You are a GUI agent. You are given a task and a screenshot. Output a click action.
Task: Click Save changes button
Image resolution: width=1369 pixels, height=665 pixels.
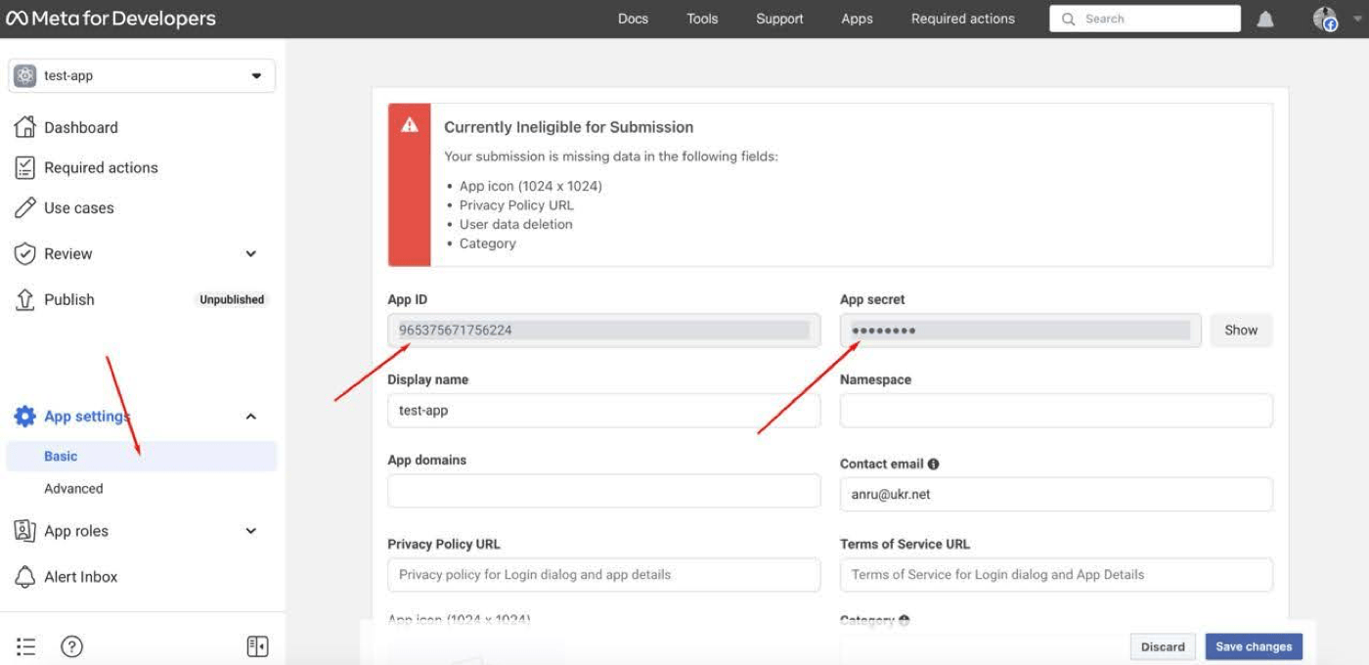coord(1254,646)
